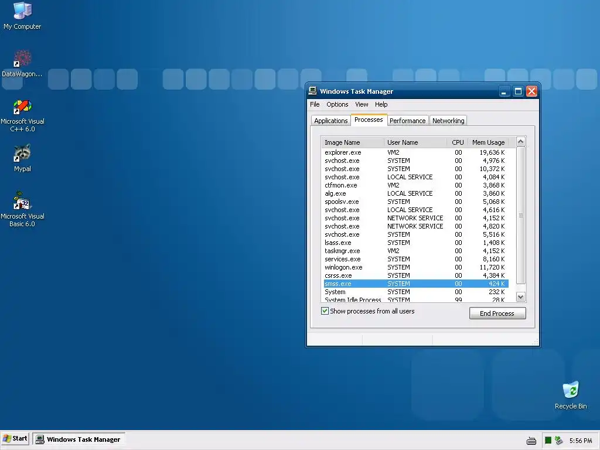Select the alg.exe process
Screen dimensions: 600x450
point(415,193)
